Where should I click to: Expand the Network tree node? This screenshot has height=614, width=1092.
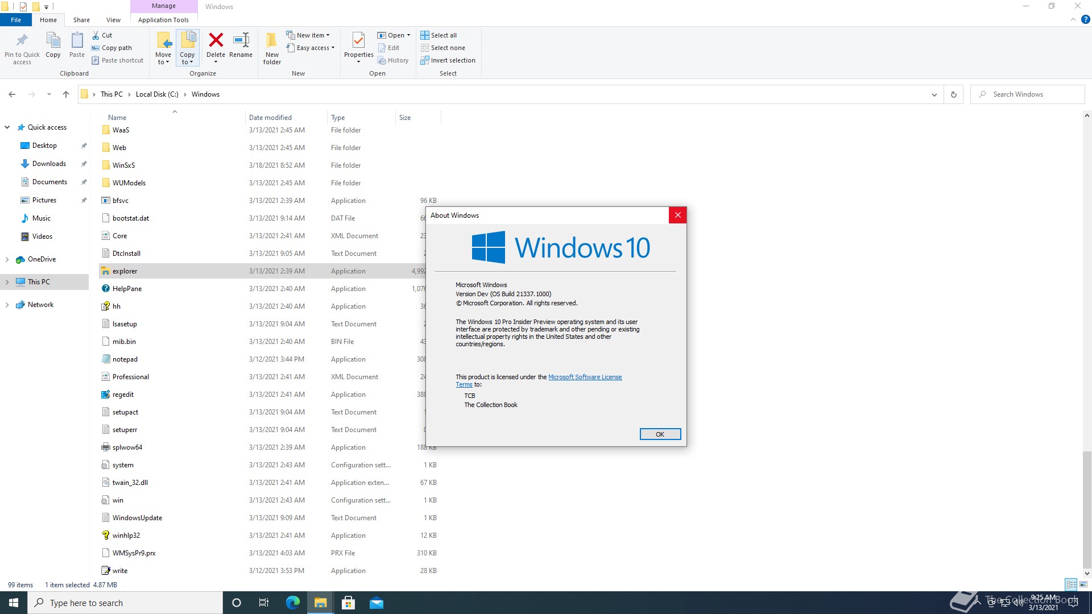click(7, 305)
